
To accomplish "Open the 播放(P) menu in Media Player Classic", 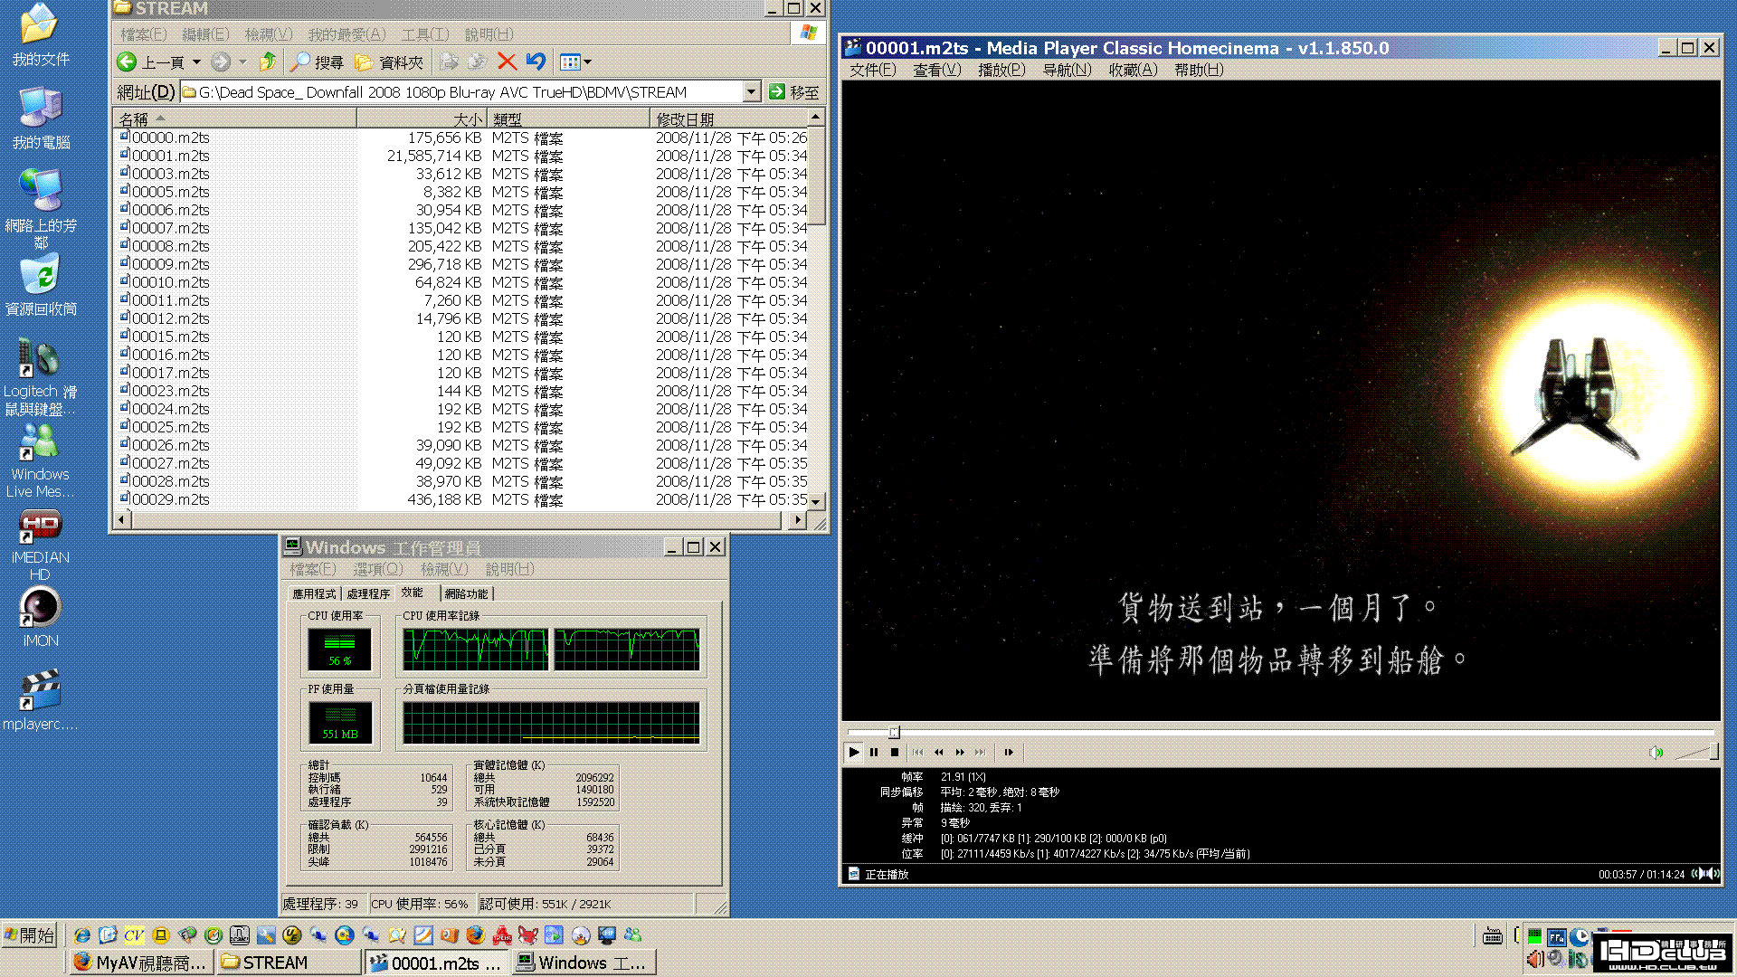I will point(1001,70).
